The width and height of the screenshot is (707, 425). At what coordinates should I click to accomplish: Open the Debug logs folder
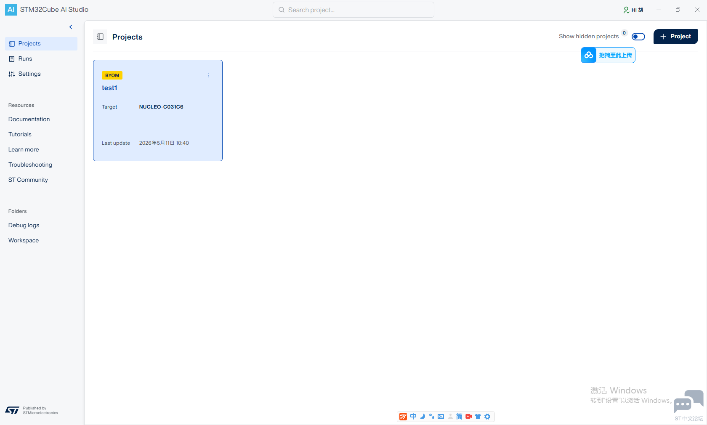point(24,226)
